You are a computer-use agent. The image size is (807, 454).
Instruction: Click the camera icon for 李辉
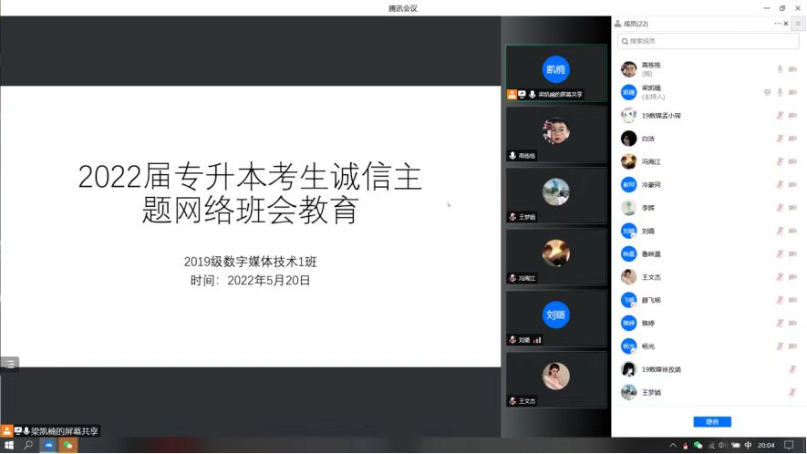pyautogui.click(x=791, y=208)
